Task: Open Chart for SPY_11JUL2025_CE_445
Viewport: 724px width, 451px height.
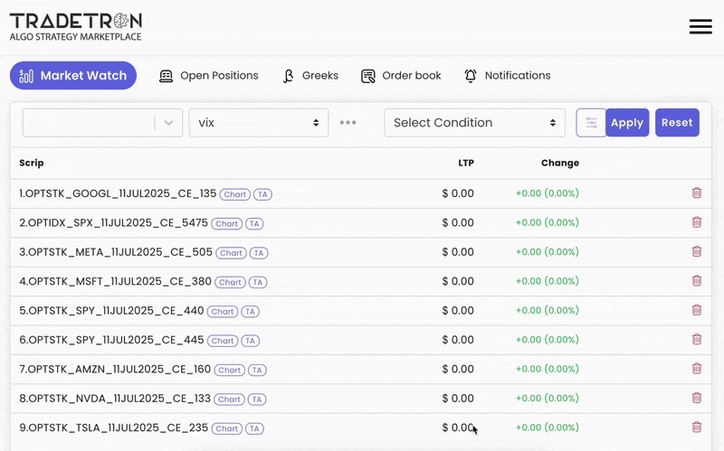Action: pyautogui.click(x=223, y=341)
